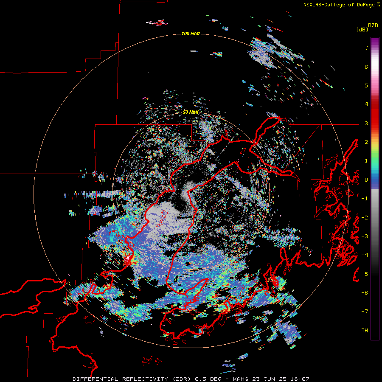This screenshot has height=382, width=382.
Task: Click the 3 value on the scale
Action: (366, 123)
